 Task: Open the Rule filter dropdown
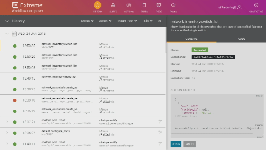(148, 21)
